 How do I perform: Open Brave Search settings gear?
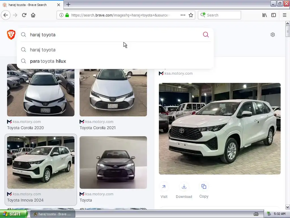click(273, 35)
